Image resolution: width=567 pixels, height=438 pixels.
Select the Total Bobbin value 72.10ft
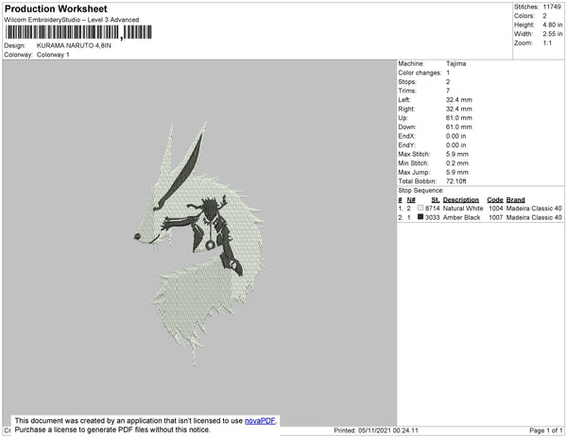[456, 181]
